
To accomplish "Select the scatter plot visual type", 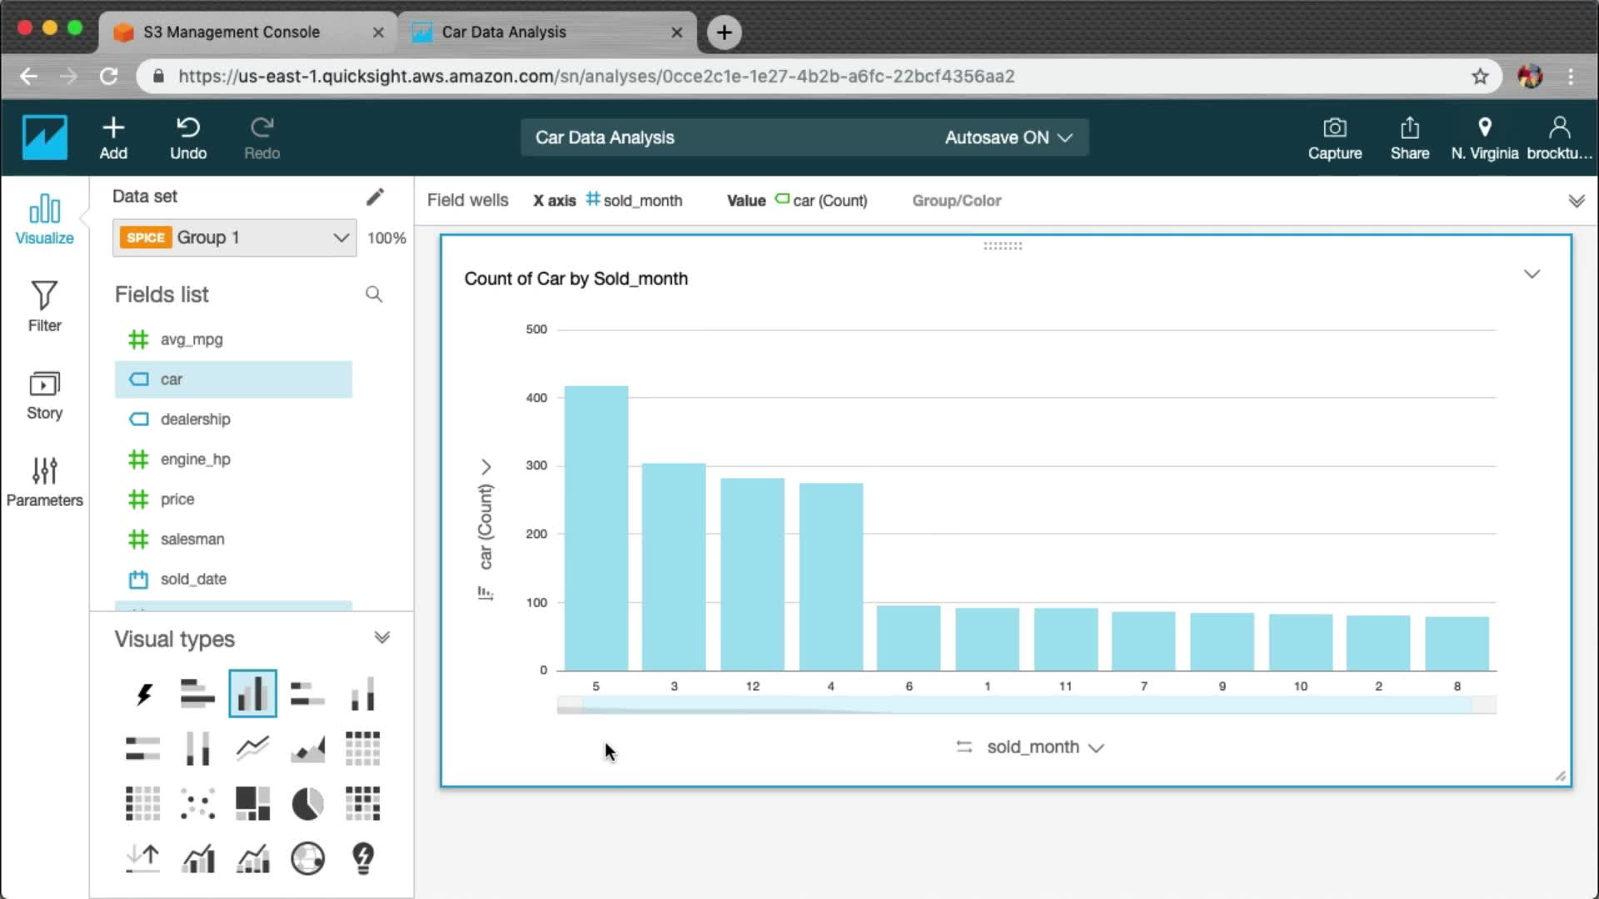I will 197,804.
